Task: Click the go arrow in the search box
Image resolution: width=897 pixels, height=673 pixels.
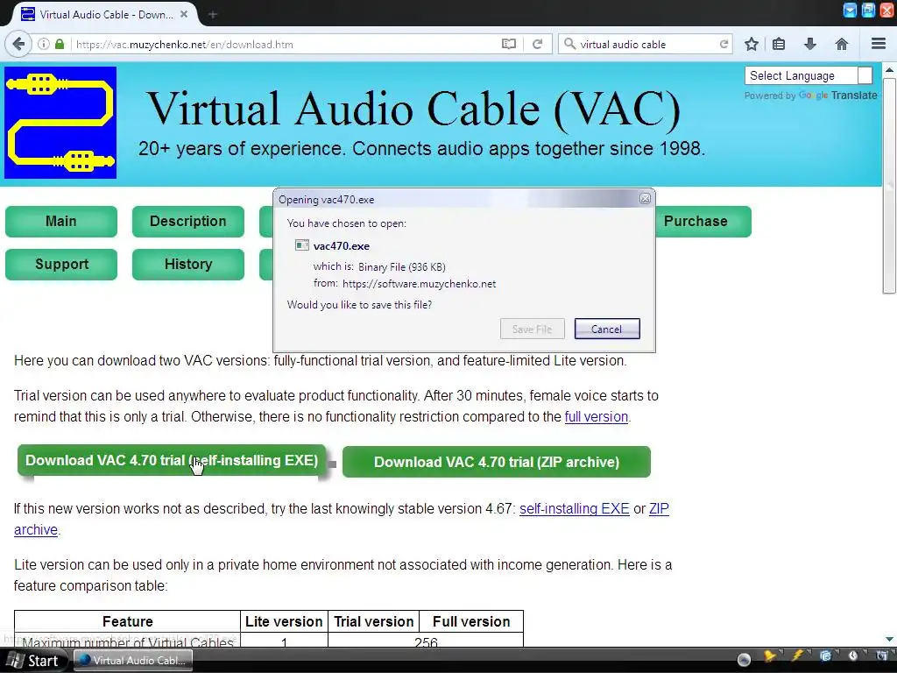Action: pos(724,44)
